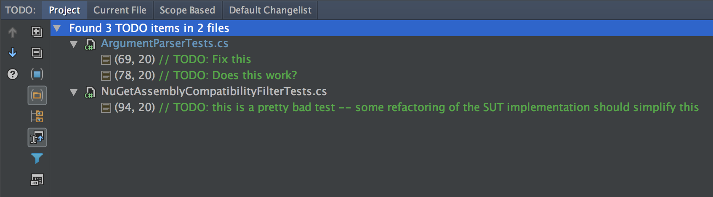Toggle Group by Packages folder button
This screenshot has width=713, height=197.
pos(37,95)
